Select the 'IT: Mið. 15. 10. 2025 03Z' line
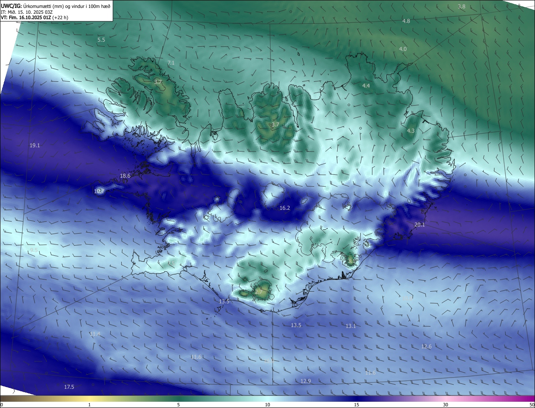Image resolution: width=535 pixels, height=408 pixels. [x=26, y=12]
